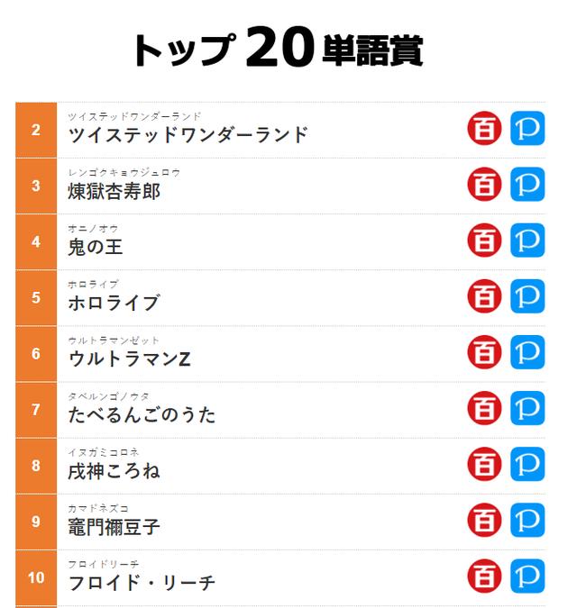Image resolution: width=577 pixels, height=608 pixels.
Task: Open Pixiv icon for ホロライブ
Action: coord(527,296)
